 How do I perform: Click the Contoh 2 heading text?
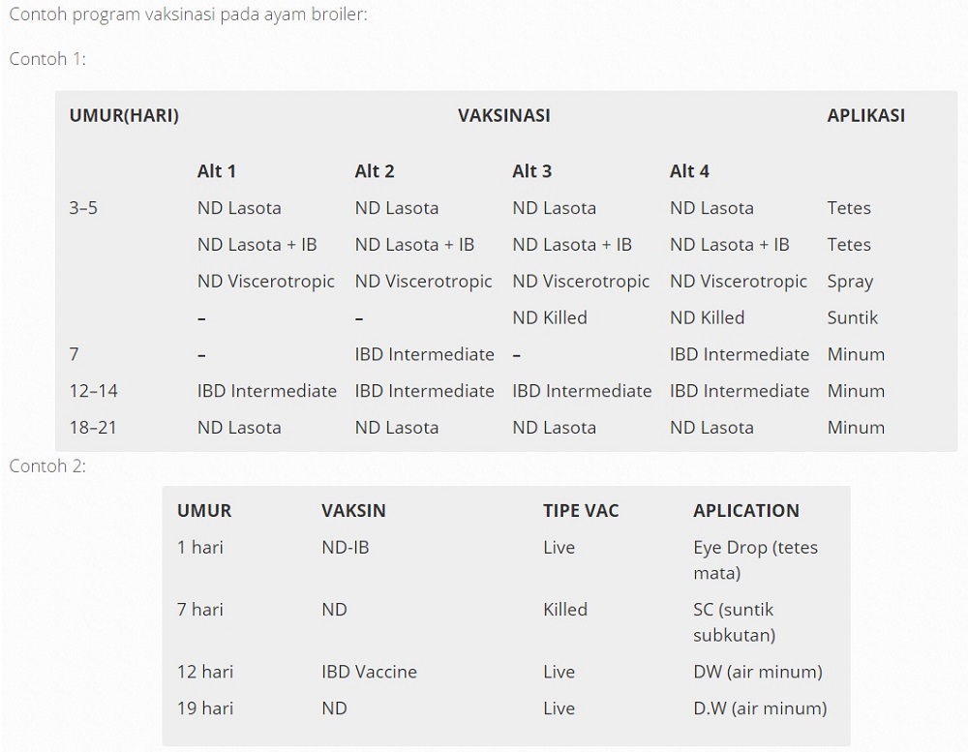pyautogui.click(x=47, y=466)
